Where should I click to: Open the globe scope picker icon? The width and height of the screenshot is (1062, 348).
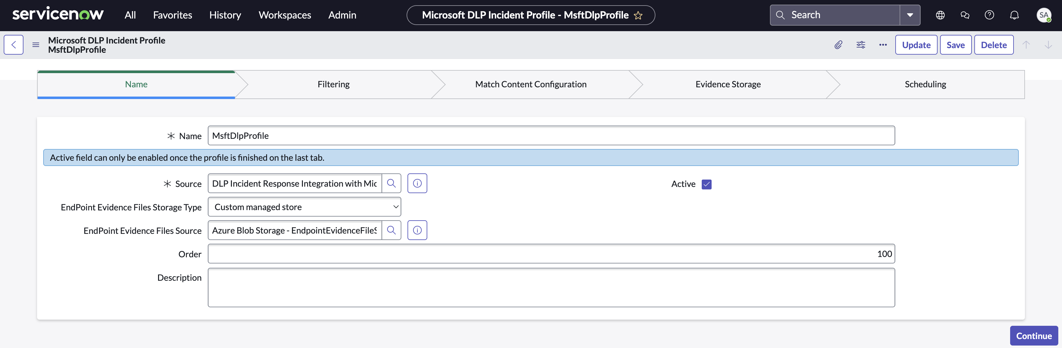tap(940, 15)
